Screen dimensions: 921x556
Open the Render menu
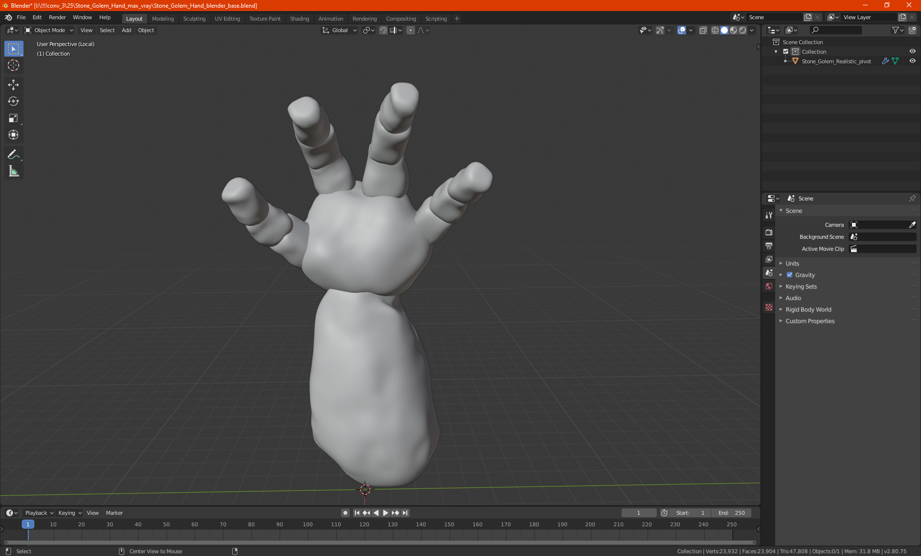[x=57, y=17]
